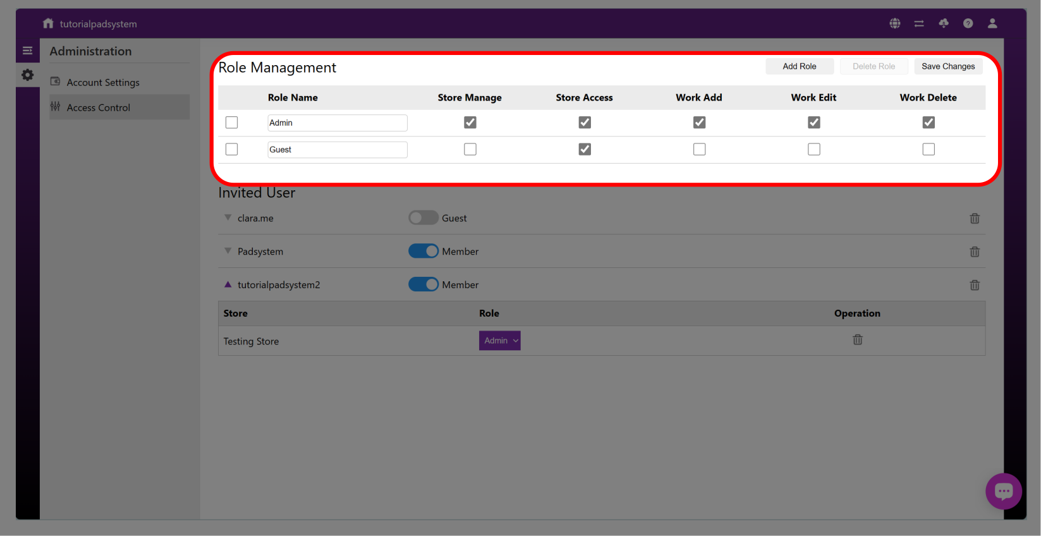Open Account Settings in sidebar
This screenshot has width=1041, height=536.
click(x=119, y=82)
